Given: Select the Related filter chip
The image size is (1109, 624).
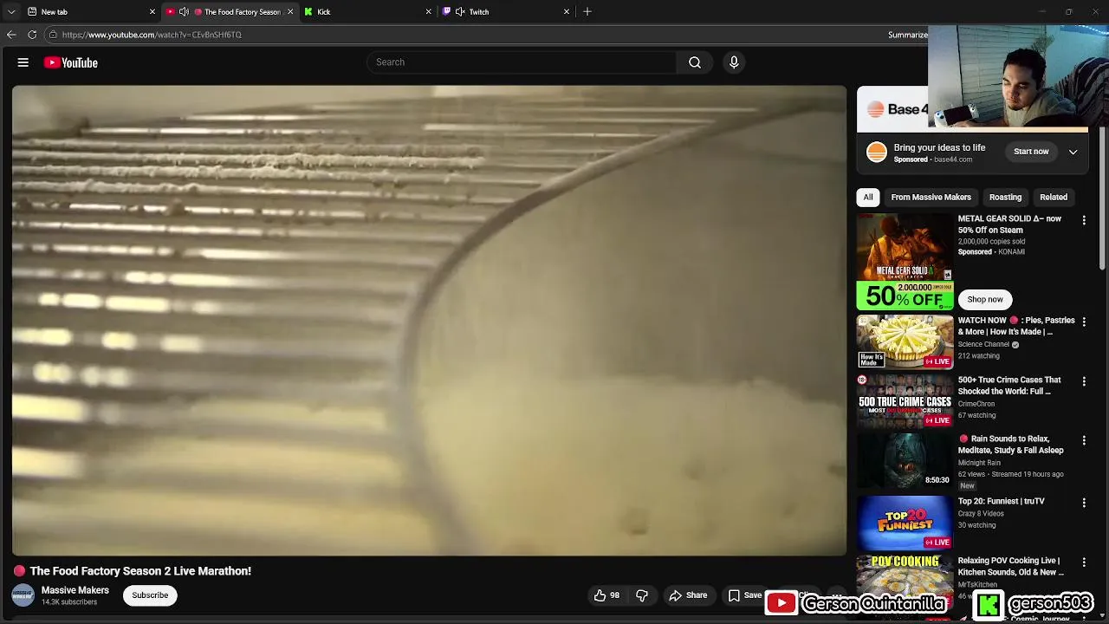Looking at the screenshot, I should click(1054, 197).
